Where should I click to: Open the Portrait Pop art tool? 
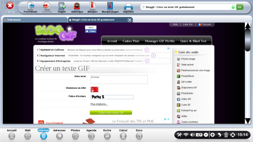[x=186, y=110]
